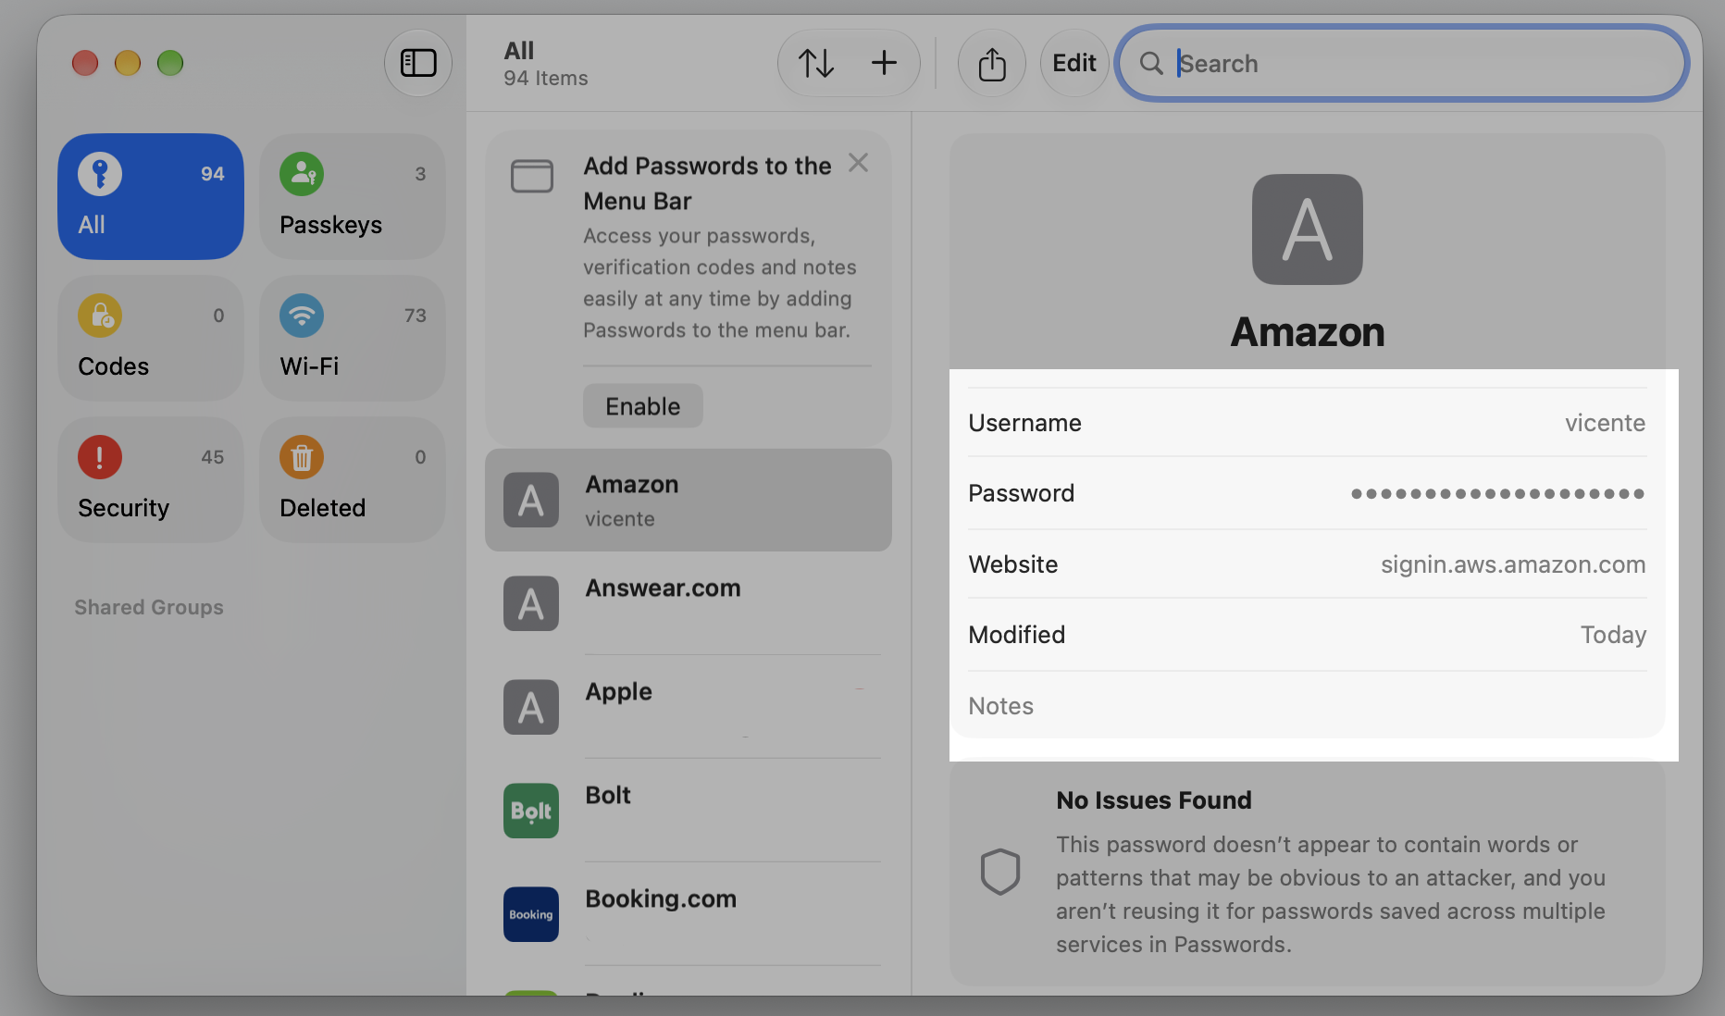Click the red Security exclamation icon

(100, 457)
